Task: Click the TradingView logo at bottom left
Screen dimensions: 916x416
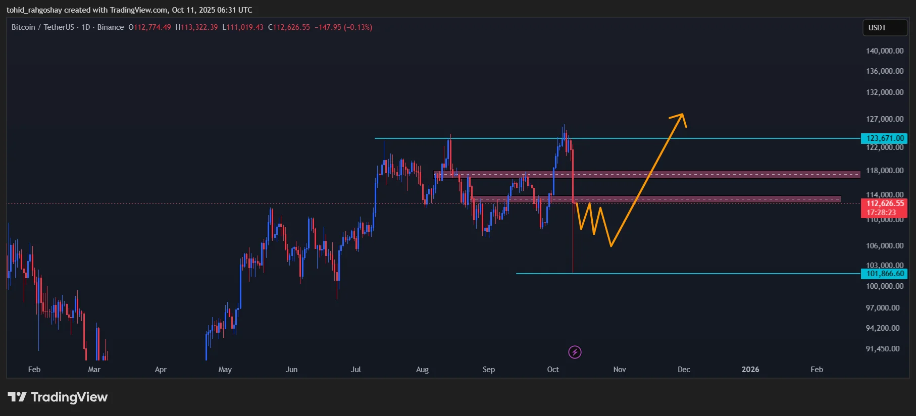Action: pos(58,397)
